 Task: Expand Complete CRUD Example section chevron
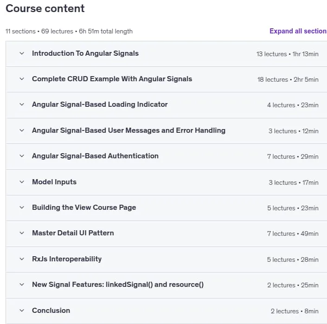pos(22,79)
